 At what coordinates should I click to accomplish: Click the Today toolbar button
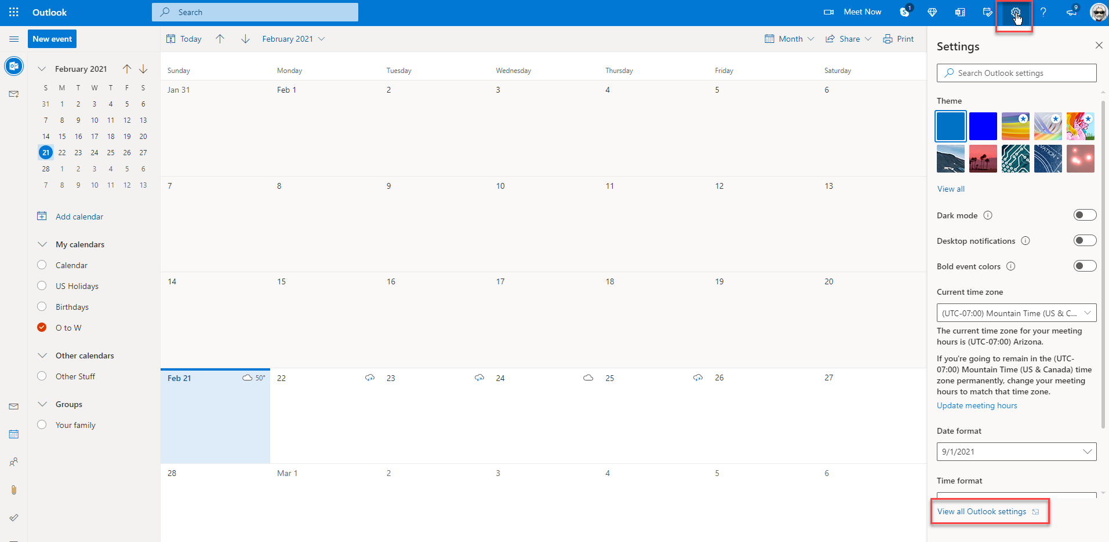click(184, 39)
